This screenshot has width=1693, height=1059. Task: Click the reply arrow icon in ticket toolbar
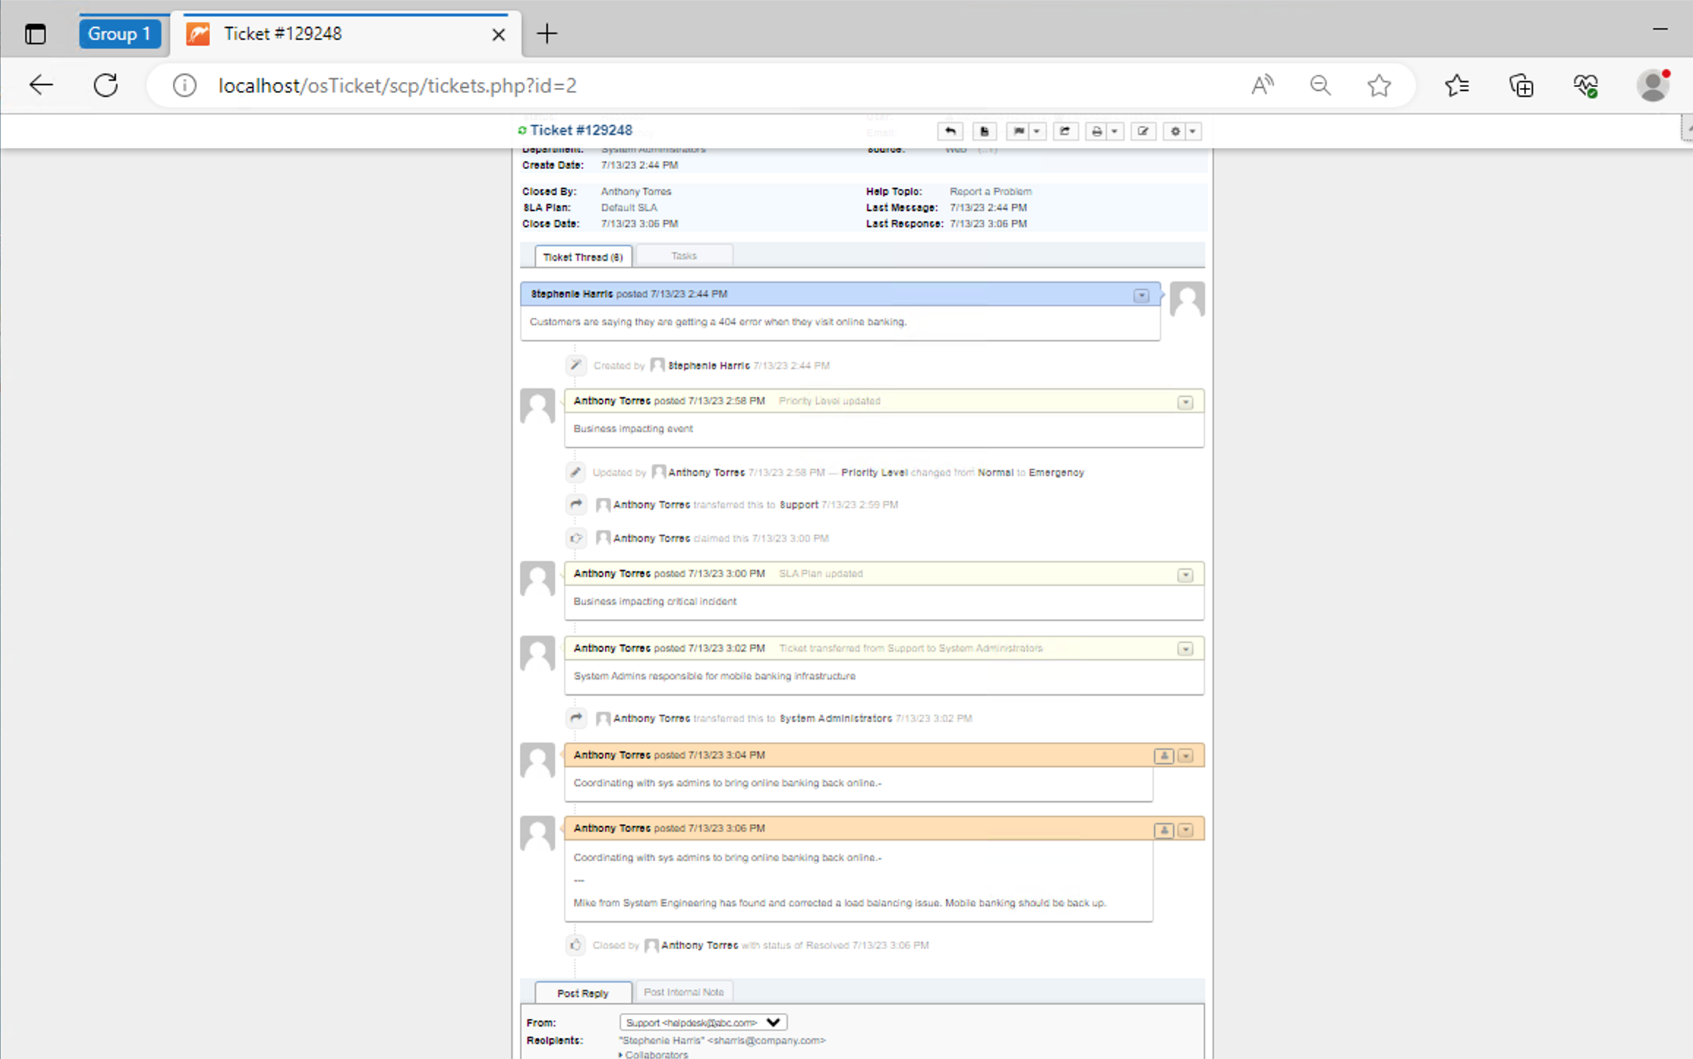950,131
